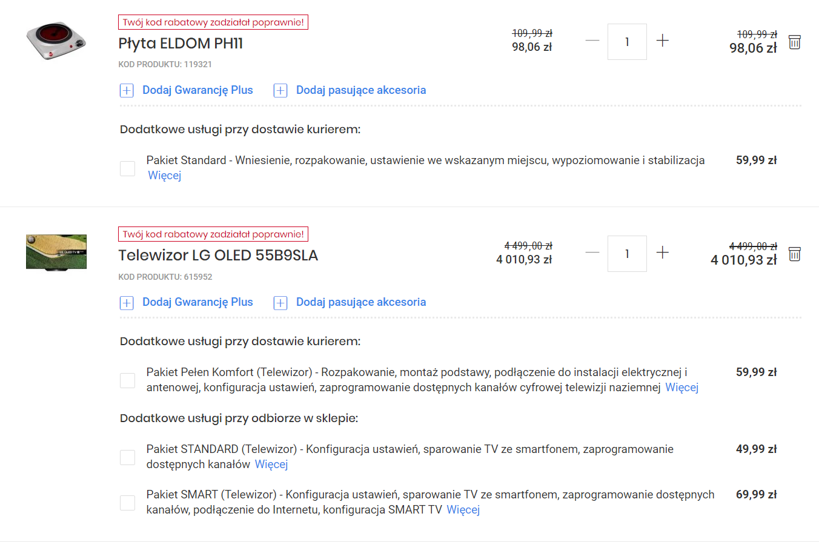The width and height of the screenshot is (819, 542).
Task: Expand Więcej for Pakiet Standard description
Action: [165, 176]
